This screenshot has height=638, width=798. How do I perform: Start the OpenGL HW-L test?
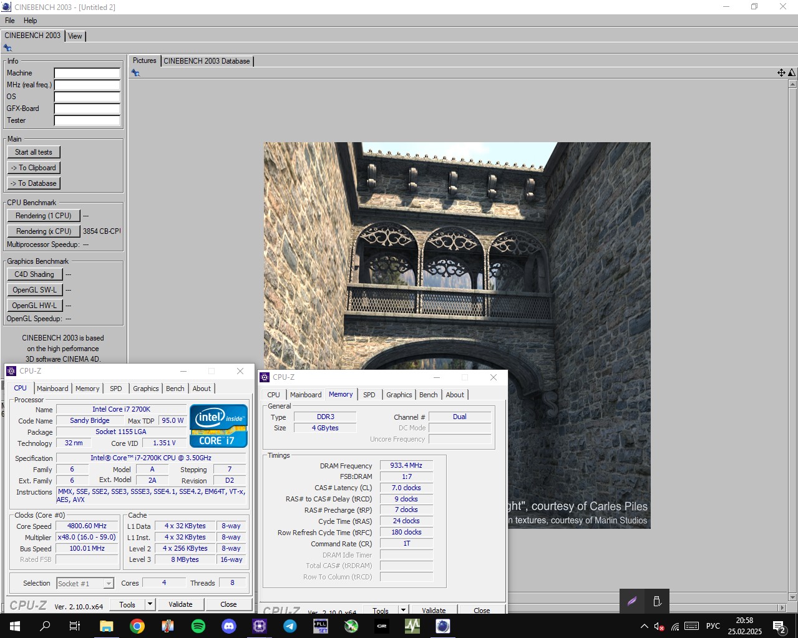(x=34, y=306)
